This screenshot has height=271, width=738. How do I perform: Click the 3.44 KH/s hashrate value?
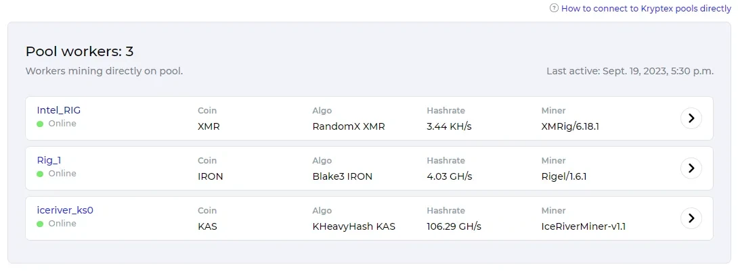[x=449, y=126]
